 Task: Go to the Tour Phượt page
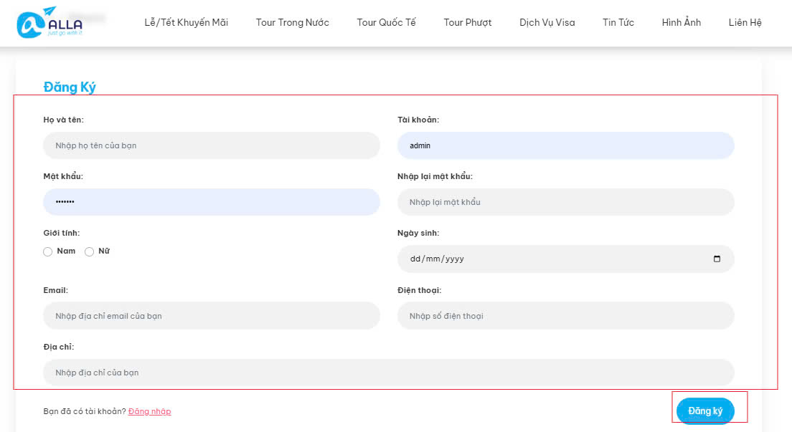(x=468, y=23)
